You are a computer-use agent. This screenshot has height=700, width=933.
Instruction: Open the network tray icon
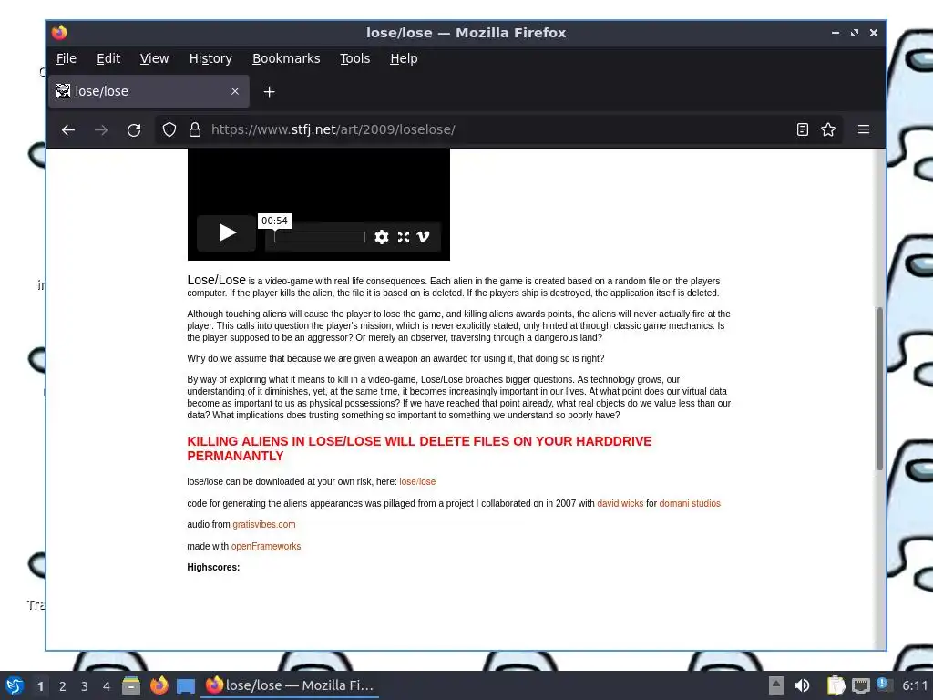[860, 685]
